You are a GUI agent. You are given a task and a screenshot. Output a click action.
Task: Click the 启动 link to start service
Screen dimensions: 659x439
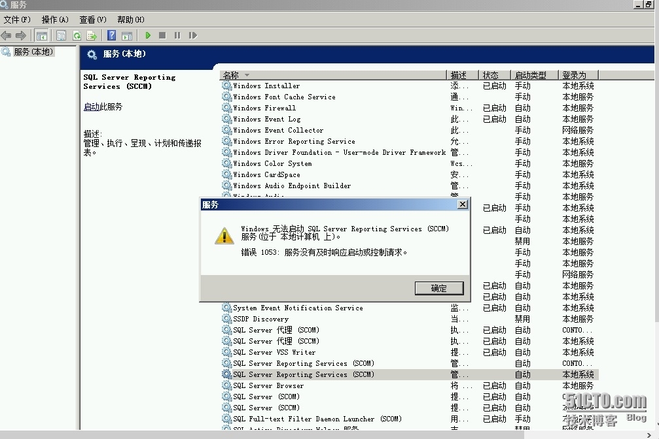(91, 106)
